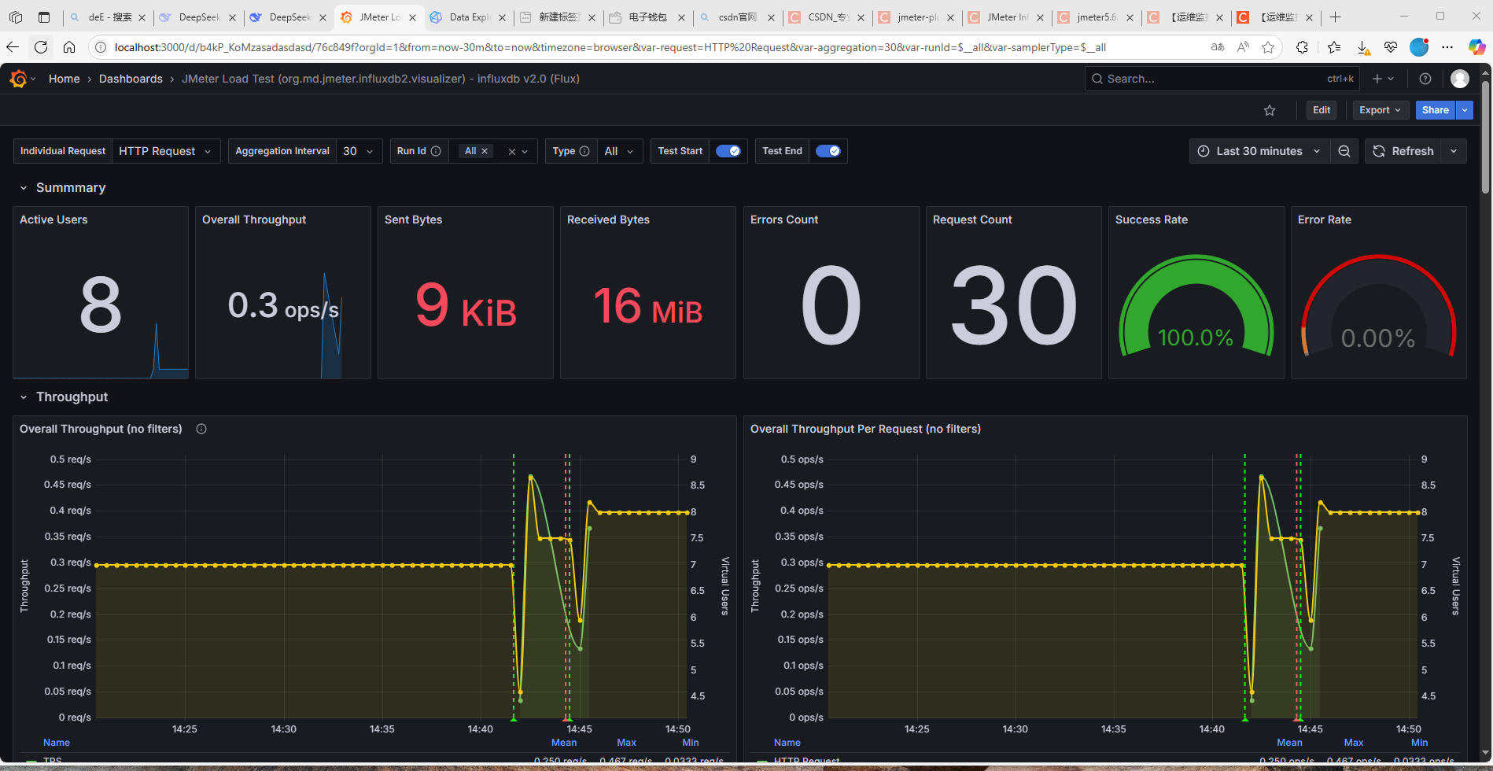1493x771 pixels.
Task: Click the Refresh button
Action: (1403, 151)
